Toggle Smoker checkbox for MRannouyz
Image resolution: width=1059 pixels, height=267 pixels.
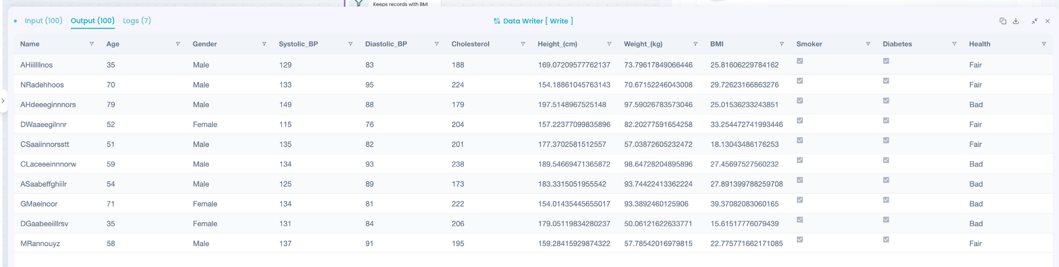click(800, 240)
